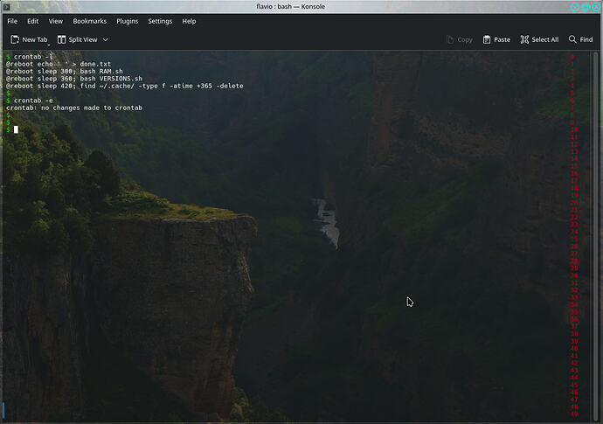603x424 pixels.
Task: Click the Split View icon
Action: (x=61, y=39)
